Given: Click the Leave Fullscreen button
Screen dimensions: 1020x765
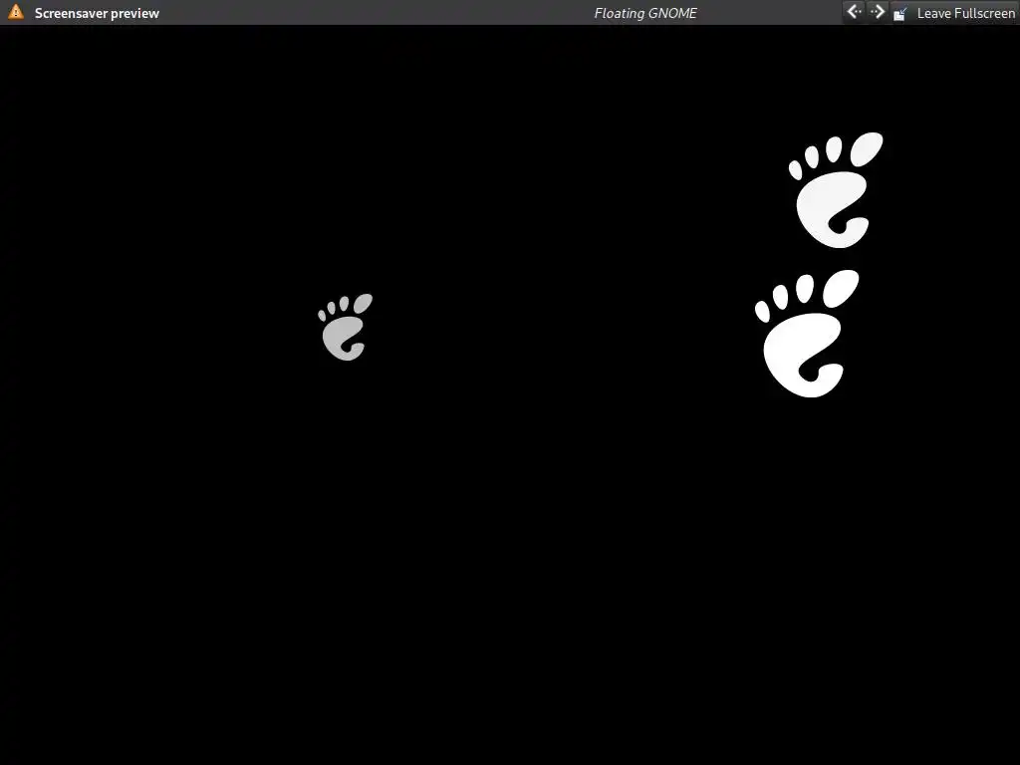Looking at the screenshot, I should coord(953,13).
